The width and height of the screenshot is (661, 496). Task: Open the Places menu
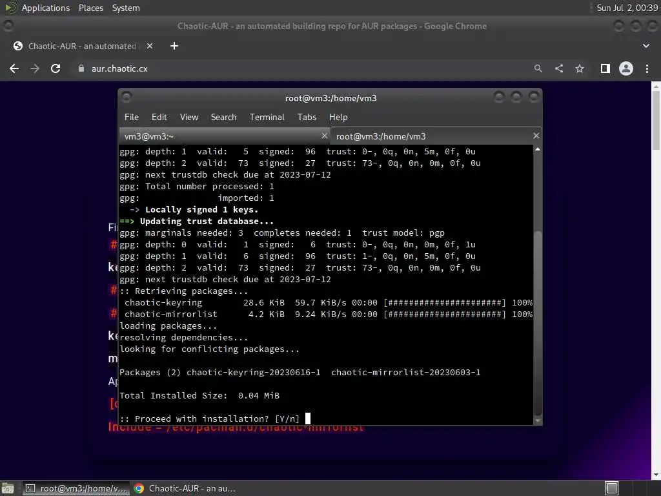coord(90,8)
